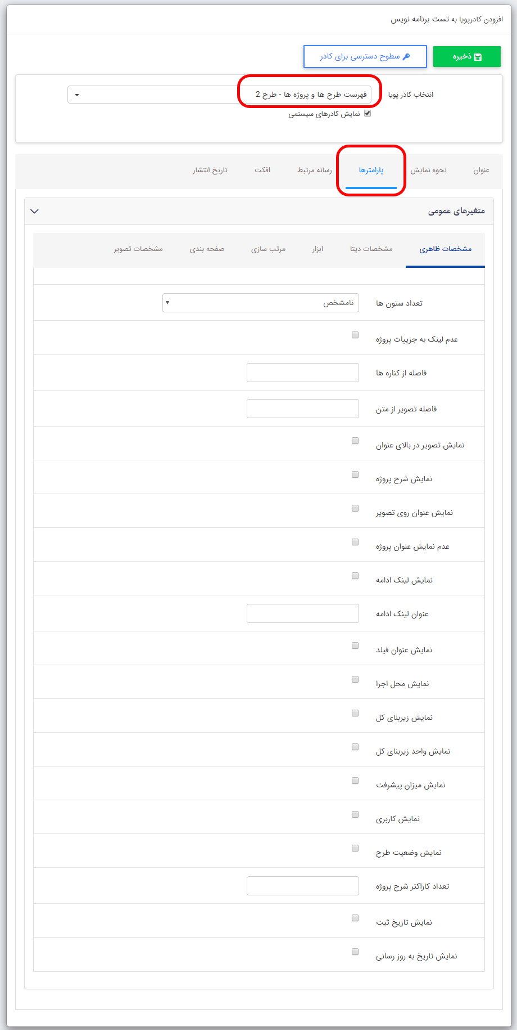Enable نمایش میزان پیشرفت checkbox
Viewport: 517px width, 1031px height.
(x=355, y=781)
